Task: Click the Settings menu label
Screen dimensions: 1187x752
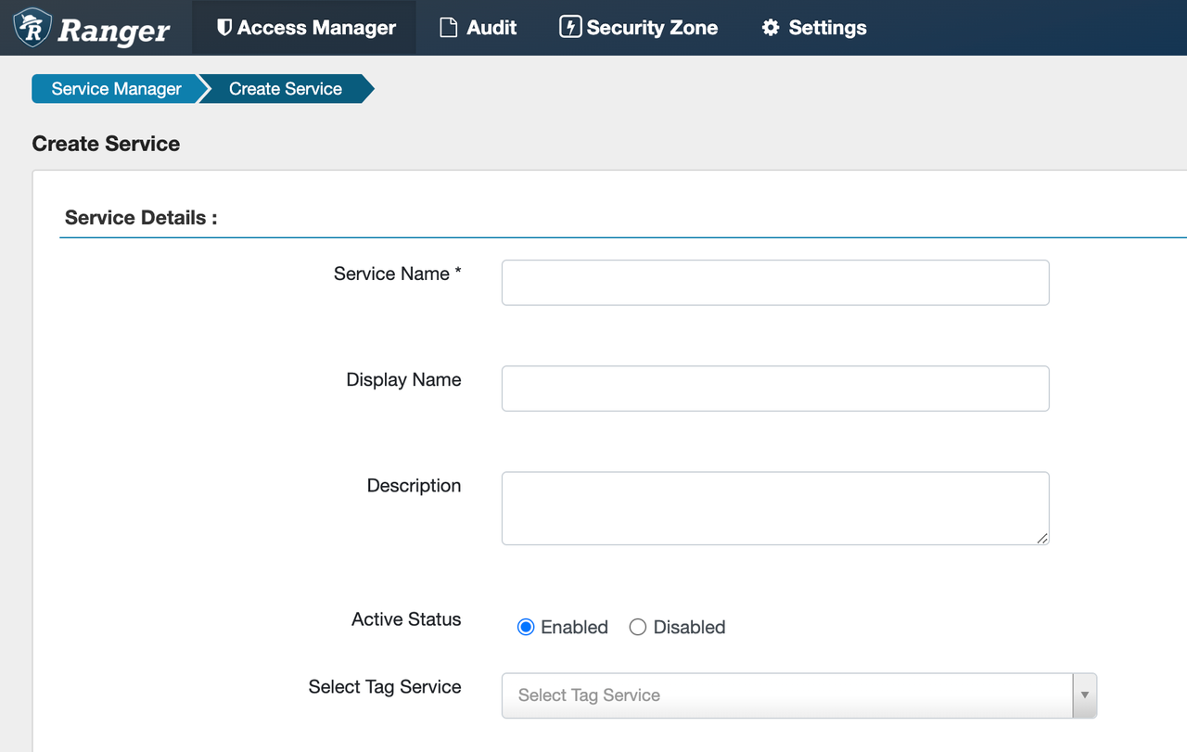Action: [827, 28]
